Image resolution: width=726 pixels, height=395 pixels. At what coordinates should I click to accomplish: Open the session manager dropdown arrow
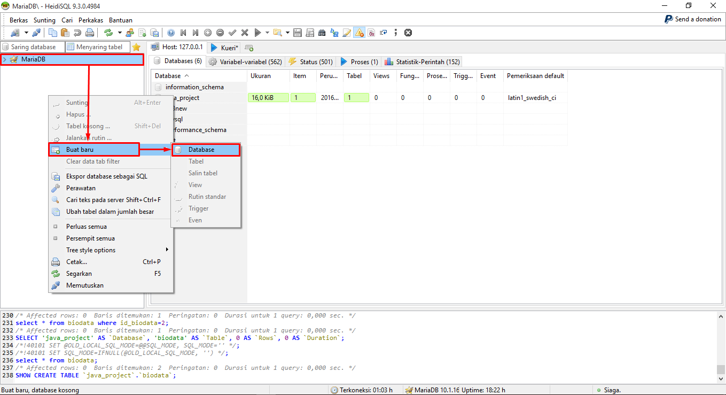coord(26,33)
